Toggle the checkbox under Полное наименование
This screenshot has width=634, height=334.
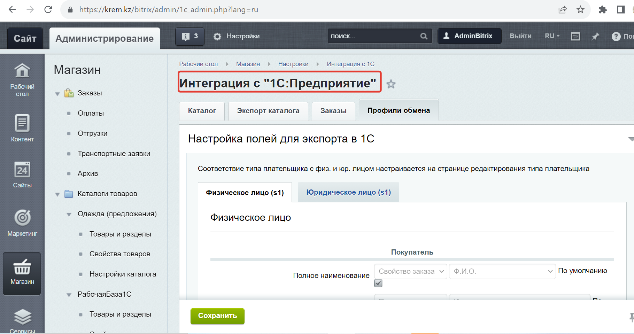(x=378, y=283)
